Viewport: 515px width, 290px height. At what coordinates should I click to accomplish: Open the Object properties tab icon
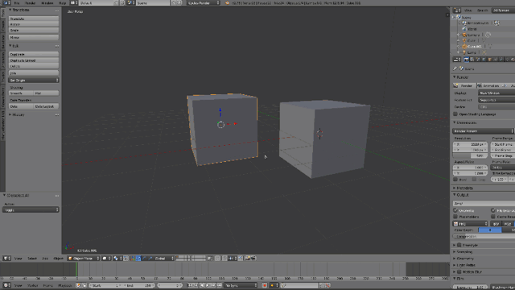(x=490, y=60)
